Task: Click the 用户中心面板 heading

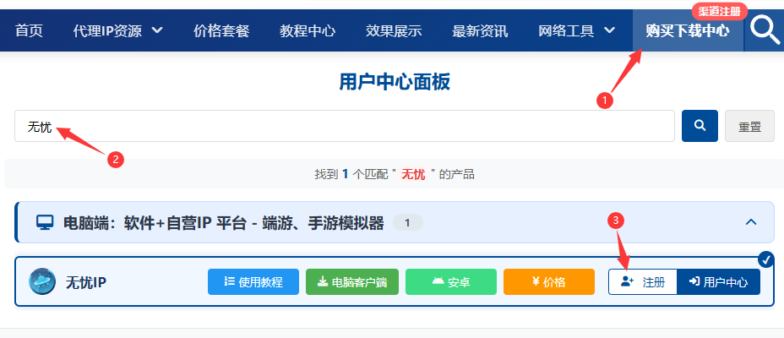Action: pyautogui.click(x=395, y=82)
